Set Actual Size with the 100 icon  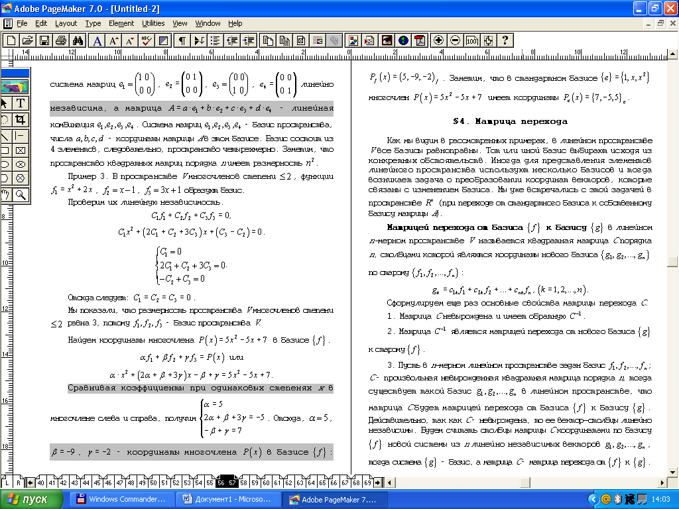[471, 40]
